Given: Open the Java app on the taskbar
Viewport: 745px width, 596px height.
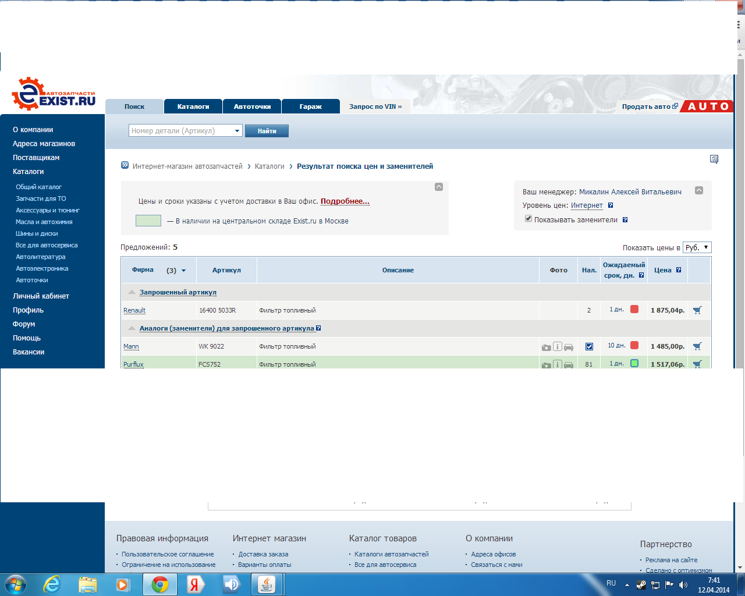Looking at the screenshot, I should click(267, 584).
